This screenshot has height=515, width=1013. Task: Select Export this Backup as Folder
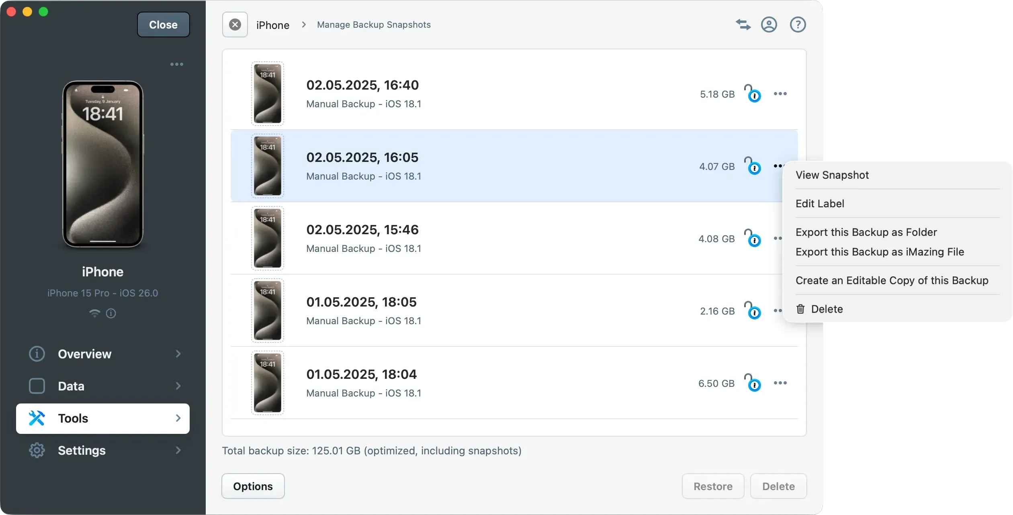tap(866, 232)
